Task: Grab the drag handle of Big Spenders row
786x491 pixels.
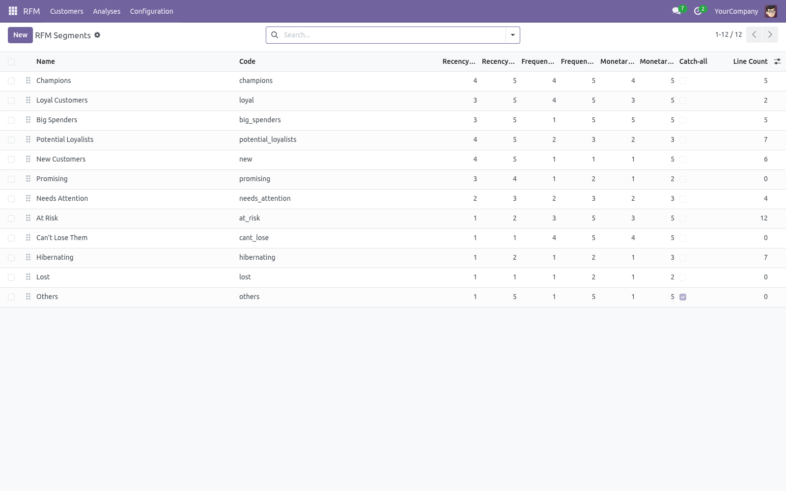Action: coord(28,120)
